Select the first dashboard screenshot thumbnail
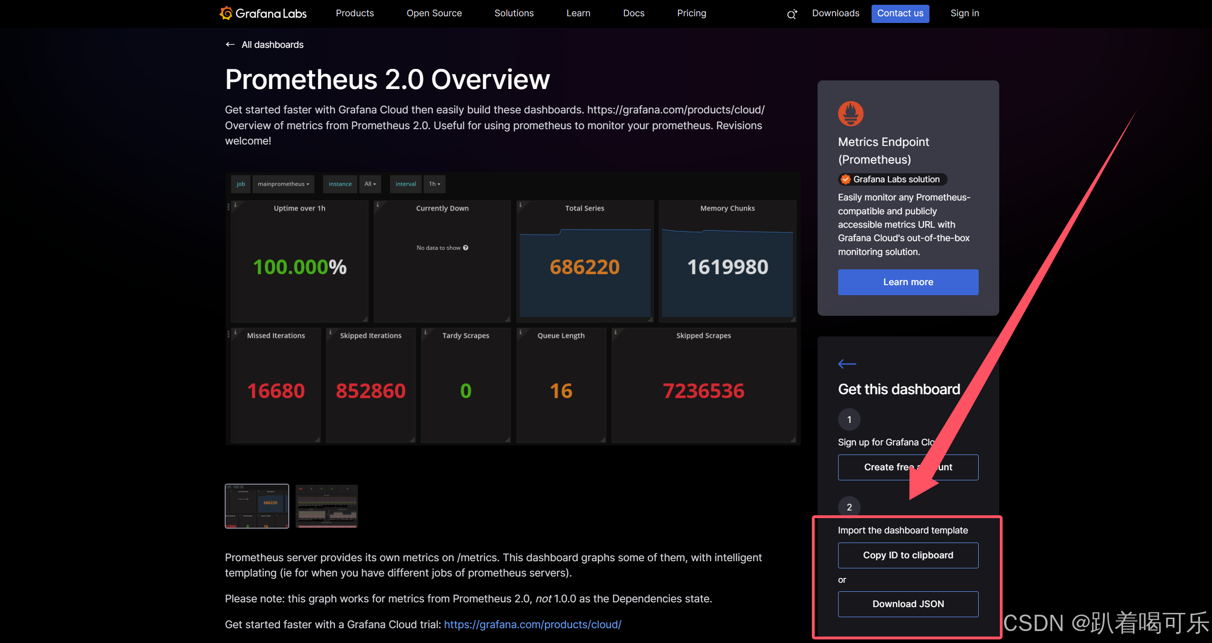The width and height of the screenshot is (1212, 643). click(x=257, y=506)
